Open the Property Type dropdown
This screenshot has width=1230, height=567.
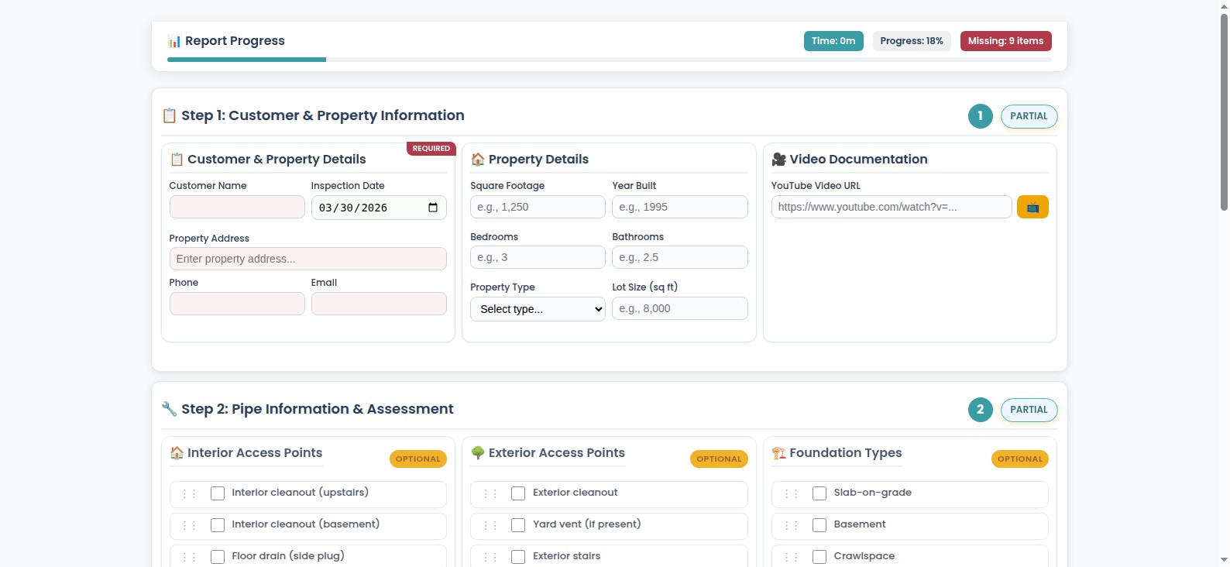[538, 309]
